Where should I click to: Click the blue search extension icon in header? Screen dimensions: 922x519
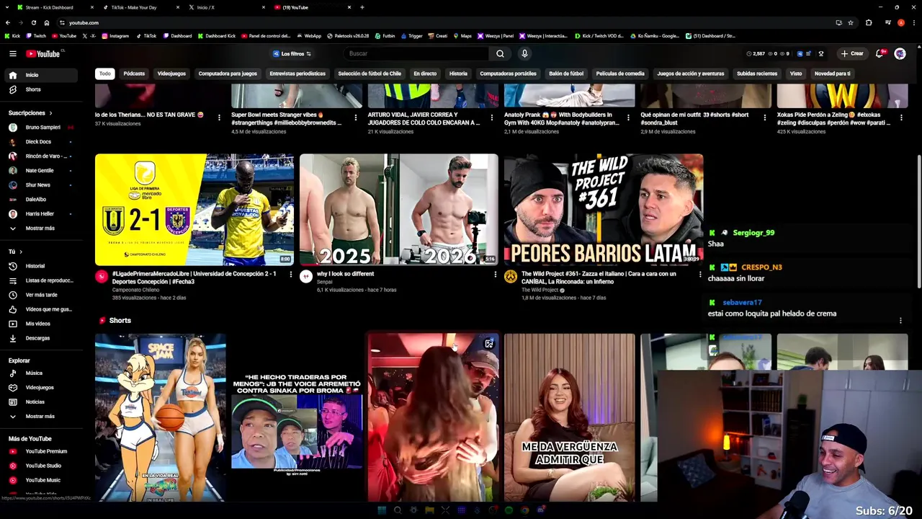[x=799, y=53]
